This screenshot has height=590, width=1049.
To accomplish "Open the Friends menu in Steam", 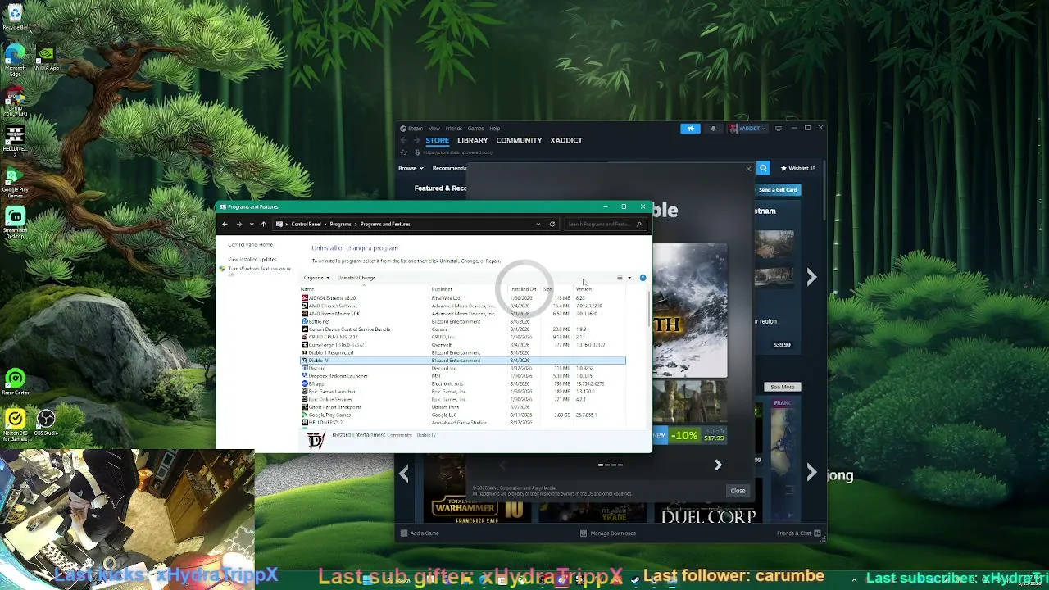I will pyautogui.click(x=454, y=129).
